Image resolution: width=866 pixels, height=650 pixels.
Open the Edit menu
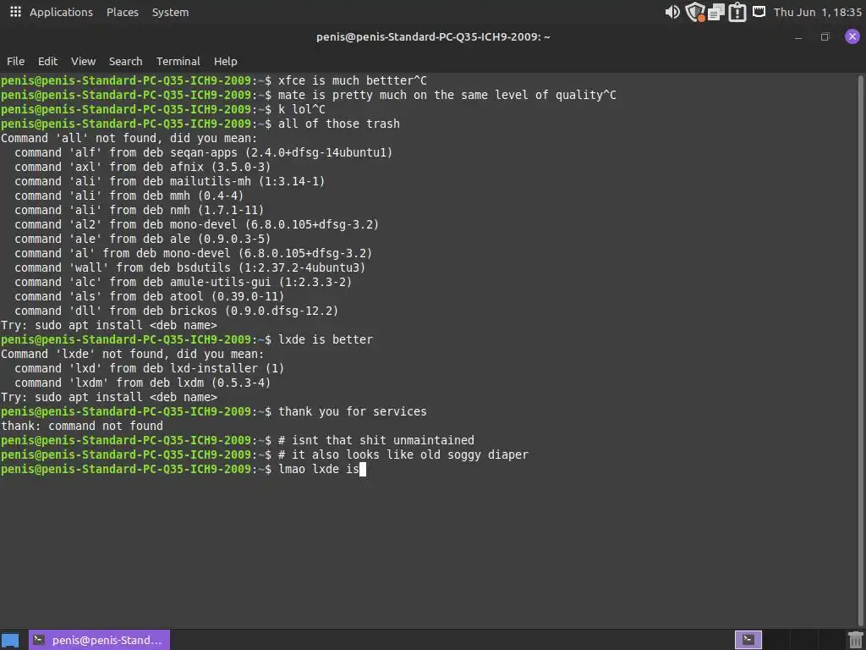pos(47,61)
